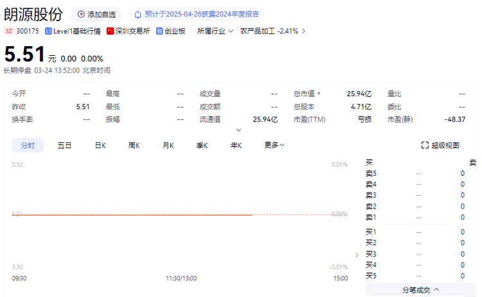Click the 总股本 value 4.71亿
Viewport: 482px width, 297px height.
[x=361, y=106]
